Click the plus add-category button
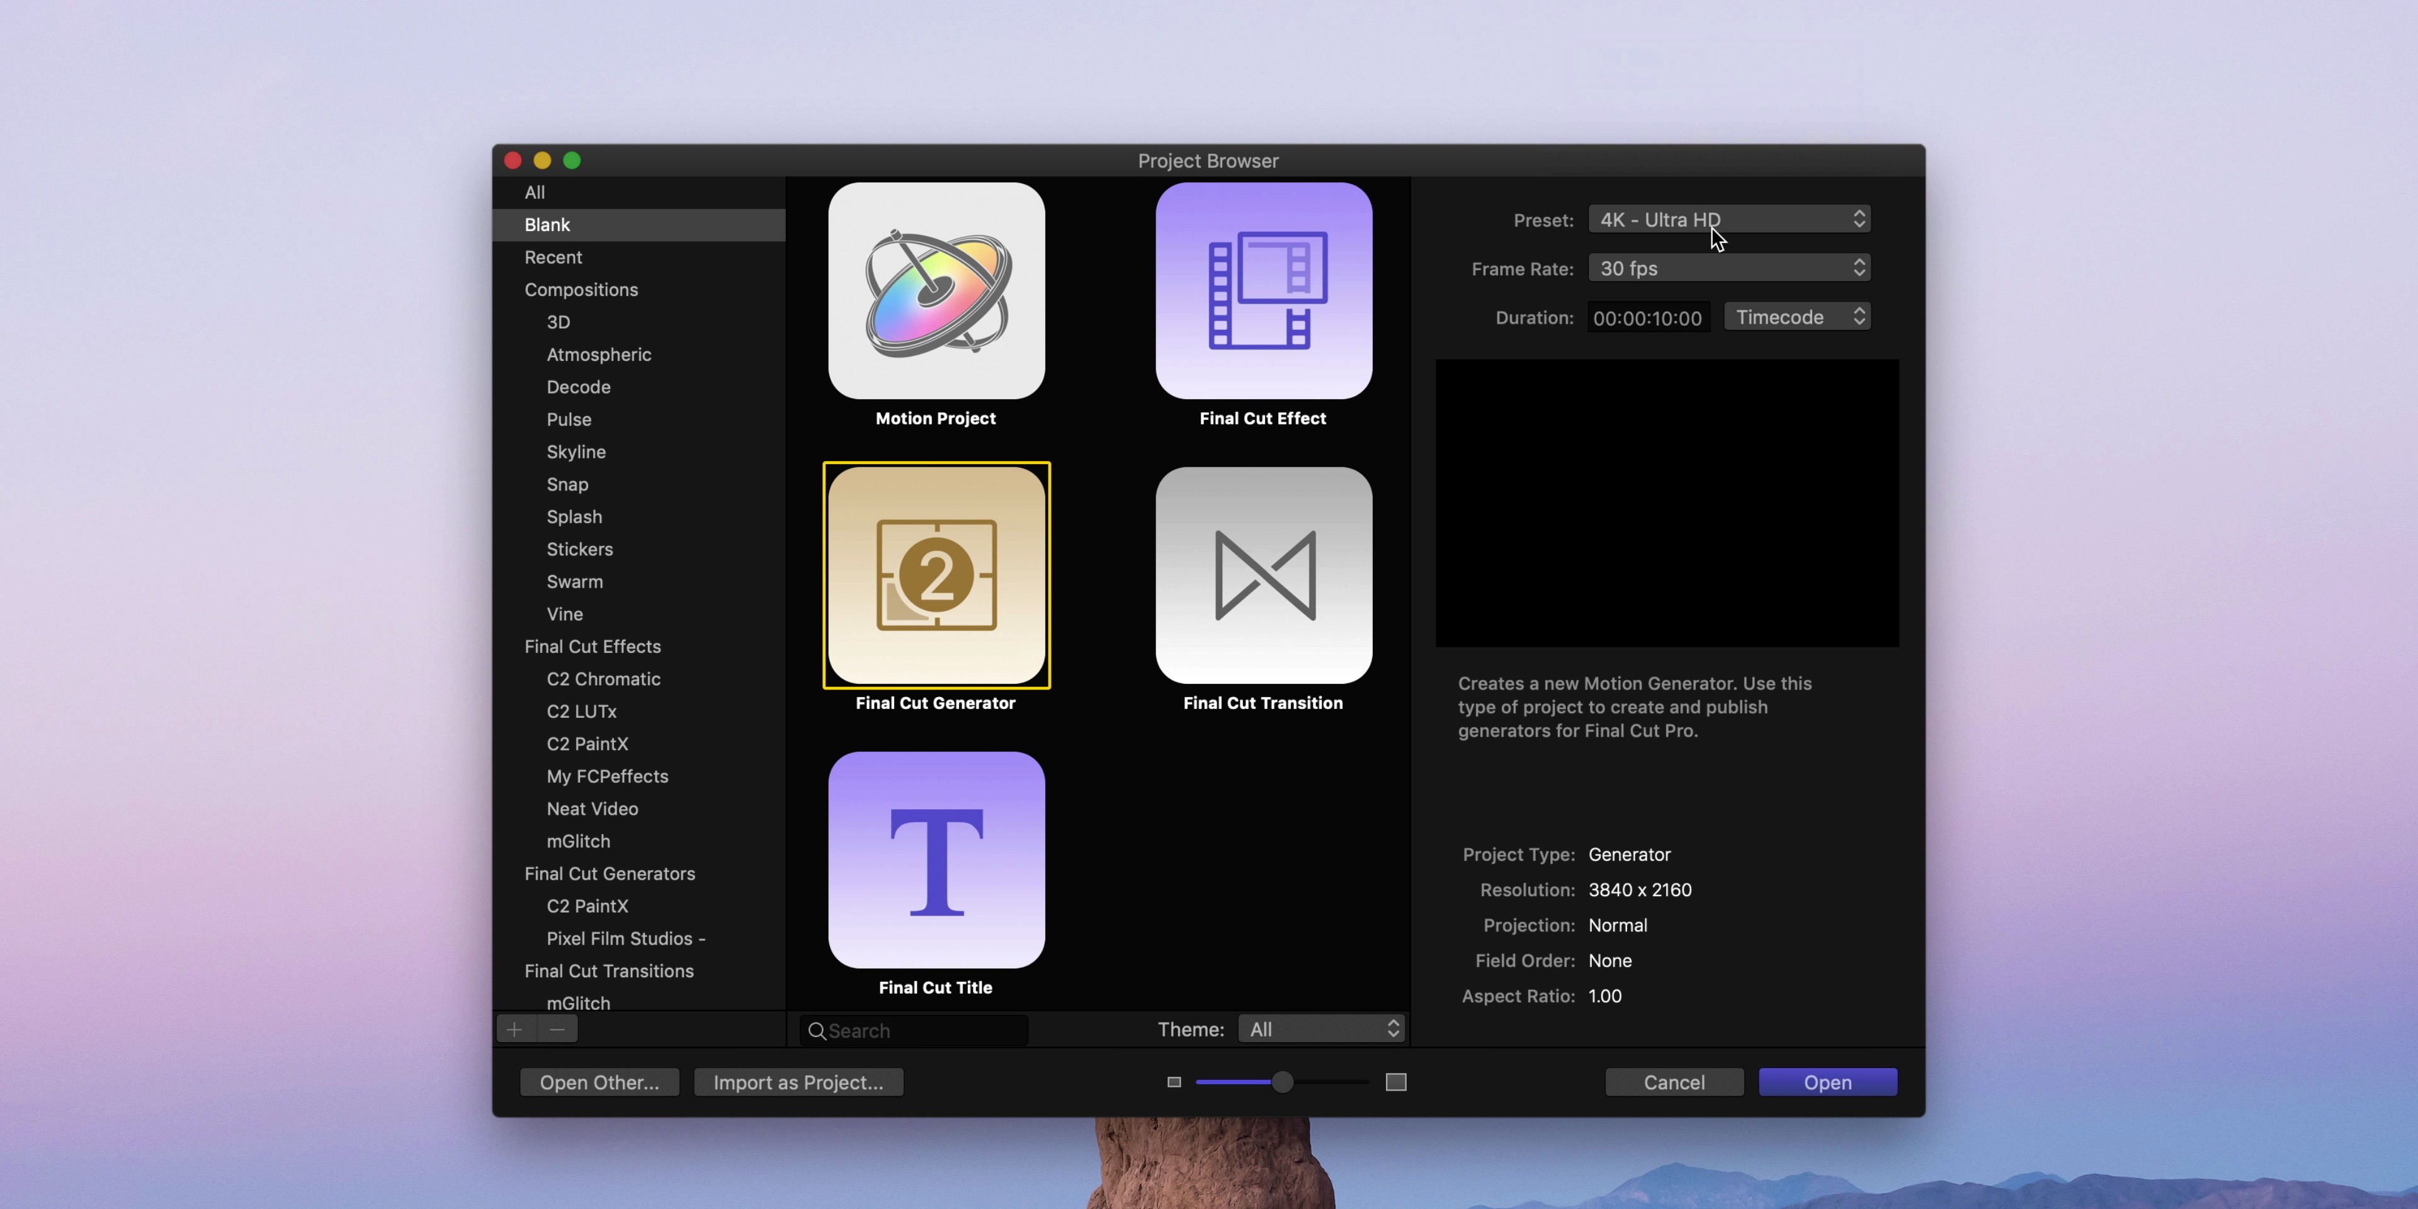The image size is (2418, 1209). [x=514, y=1030]
